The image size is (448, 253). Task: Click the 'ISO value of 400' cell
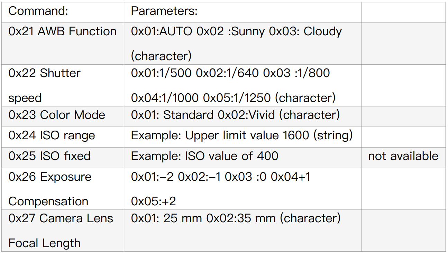[x=204, y=156]
